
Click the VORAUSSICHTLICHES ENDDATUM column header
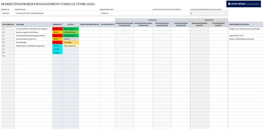pyautogui.click(x=143, y=25)
